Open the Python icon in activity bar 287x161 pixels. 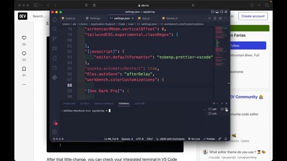[55, 77]
